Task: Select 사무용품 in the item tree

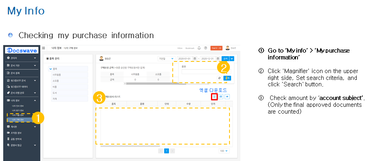Action: point(70,75)
